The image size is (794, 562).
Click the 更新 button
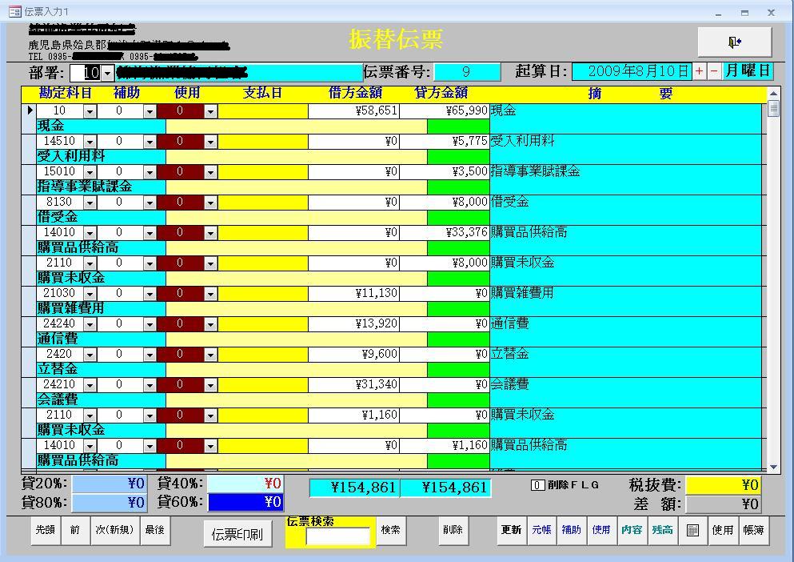click(511, 530)
